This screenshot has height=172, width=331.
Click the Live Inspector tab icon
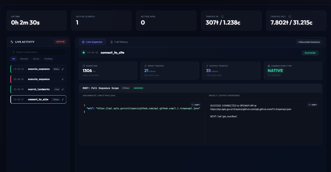coord(83,42)
